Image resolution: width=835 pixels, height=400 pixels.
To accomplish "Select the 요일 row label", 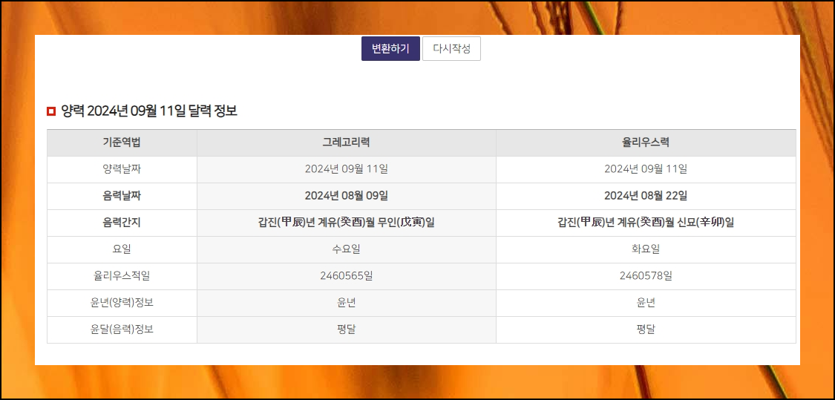I will 122,249.
